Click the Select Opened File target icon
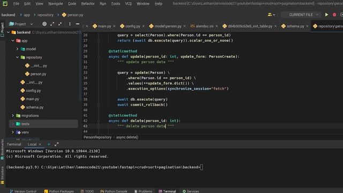Image resolution: width=343 pixels, height=193 pixels. [x=44, y=24]
